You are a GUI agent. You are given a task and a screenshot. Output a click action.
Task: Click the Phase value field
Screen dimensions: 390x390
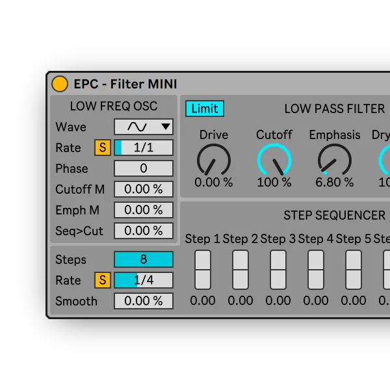(144, 168)
